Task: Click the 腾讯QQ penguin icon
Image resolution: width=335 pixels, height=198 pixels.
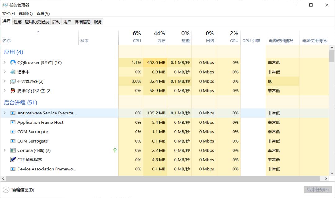Action: tap(13, 91)
